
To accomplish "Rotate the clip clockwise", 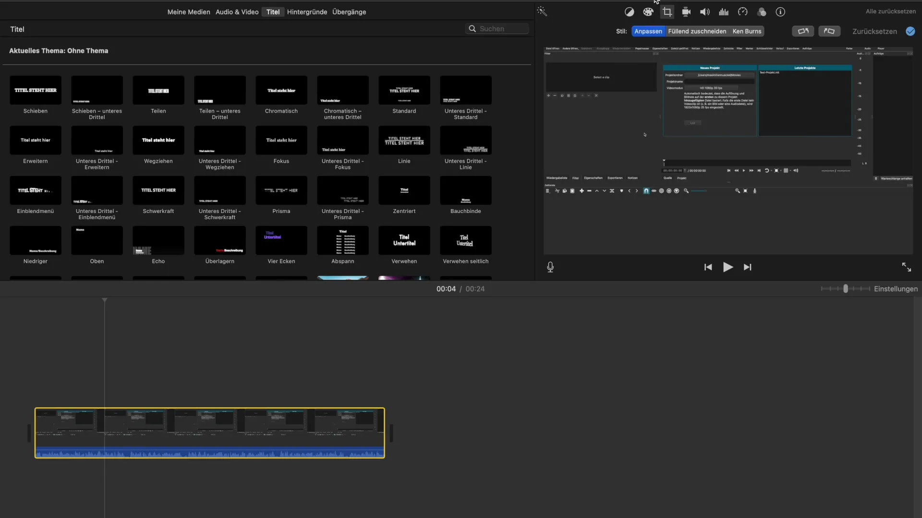I will [x=829, y=31].
